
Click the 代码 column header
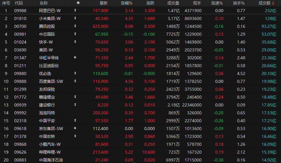(x=18, y=3)
